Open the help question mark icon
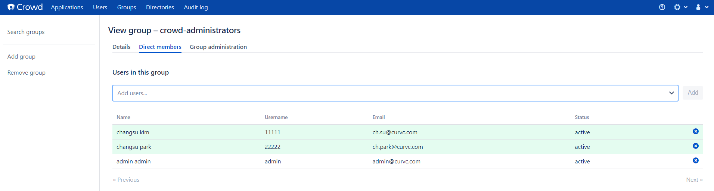714x191 pixels. pos(662,7)
